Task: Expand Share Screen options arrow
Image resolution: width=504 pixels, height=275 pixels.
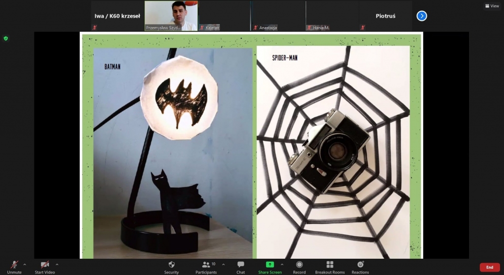Action: tap(282, 265)
